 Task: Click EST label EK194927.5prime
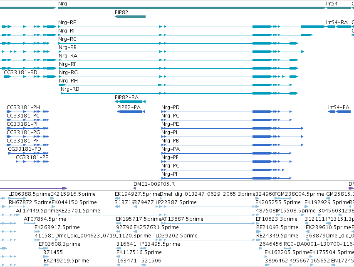click(x=137, y=194)
